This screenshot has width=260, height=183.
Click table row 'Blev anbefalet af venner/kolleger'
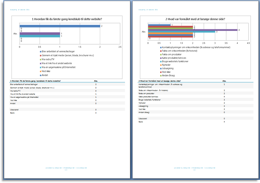pyautogui.click(x=67, y=84)
